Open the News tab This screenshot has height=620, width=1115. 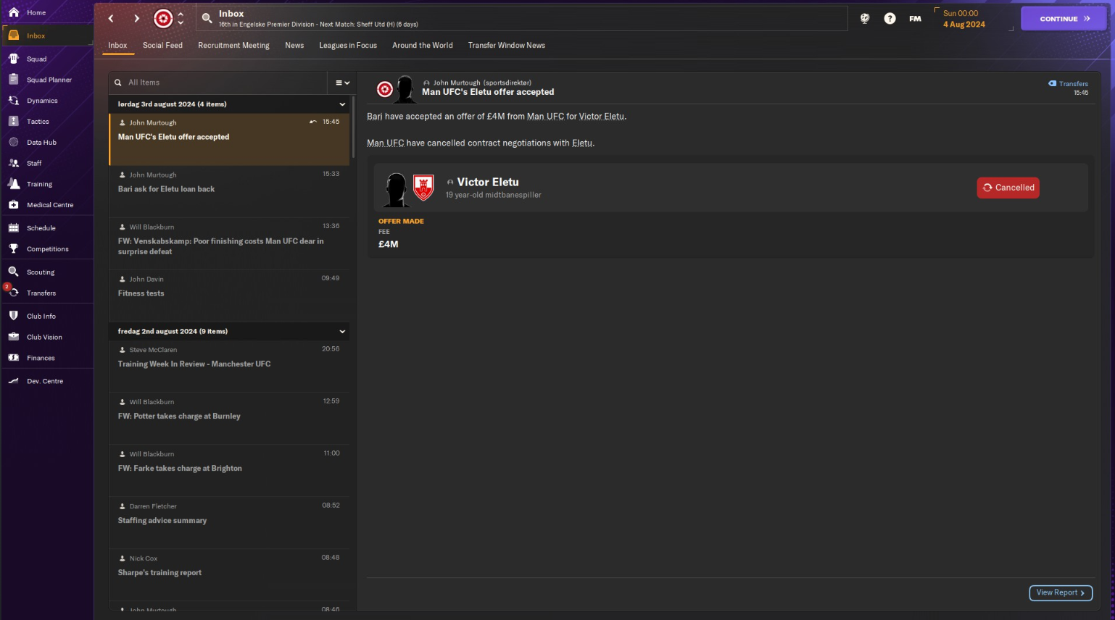[294, 46]
